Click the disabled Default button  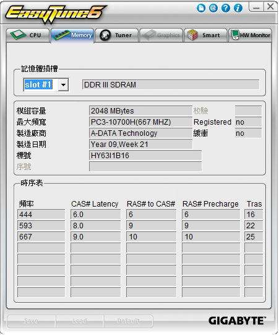129,321
